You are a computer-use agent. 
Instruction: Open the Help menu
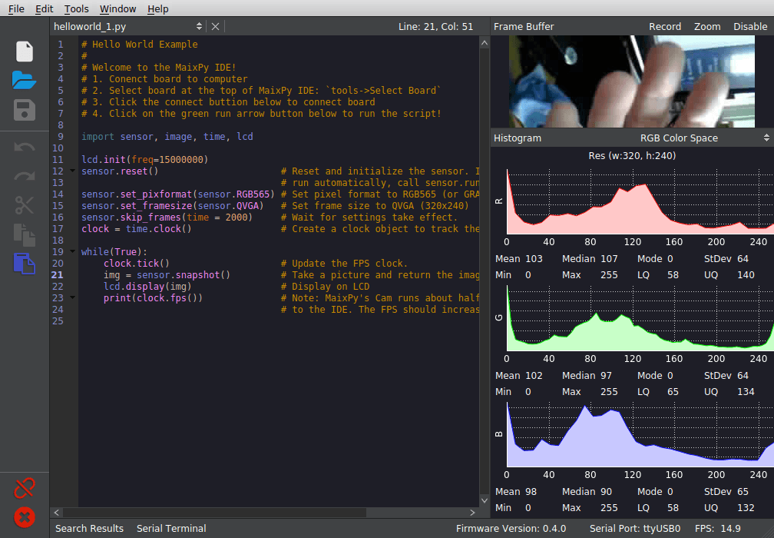tap(158, 9)
